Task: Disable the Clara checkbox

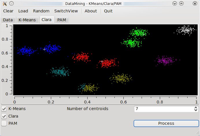Action: click(x=4, y=116)
